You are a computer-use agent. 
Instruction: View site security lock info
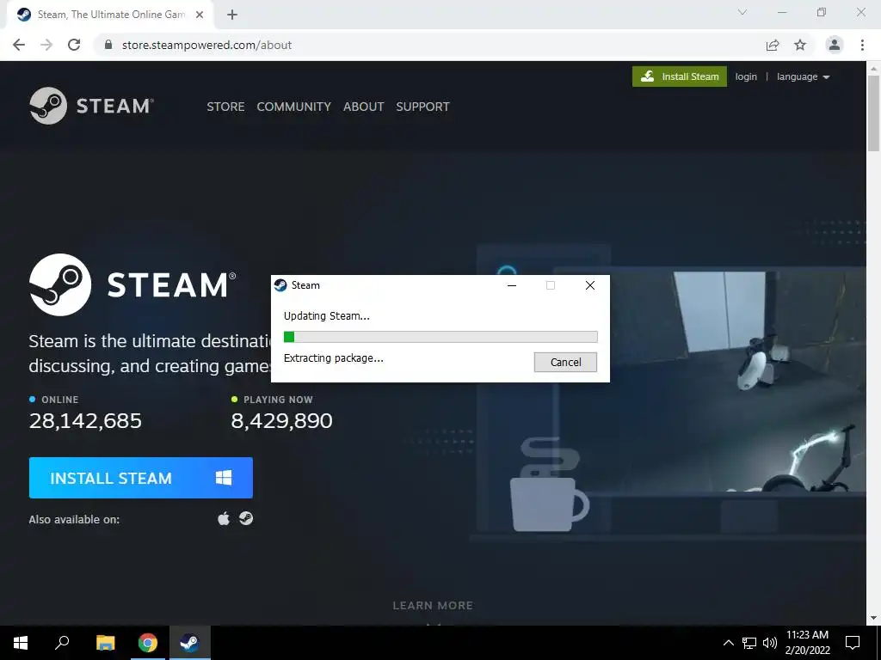tap(108, 45)
